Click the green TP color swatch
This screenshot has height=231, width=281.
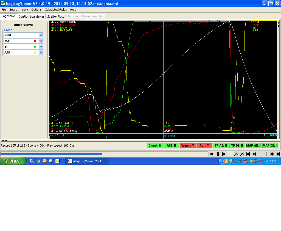click(x=35, y=47)
